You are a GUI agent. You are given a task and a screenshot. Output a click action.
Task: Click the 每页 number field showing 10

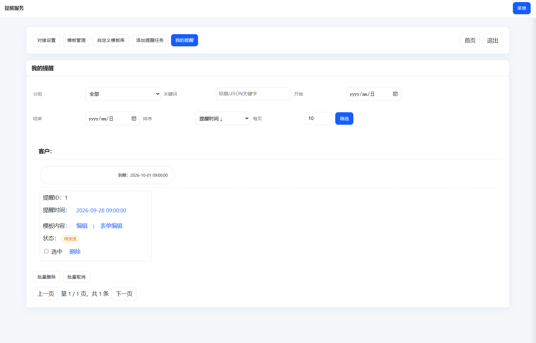click(x=319, y=118)
